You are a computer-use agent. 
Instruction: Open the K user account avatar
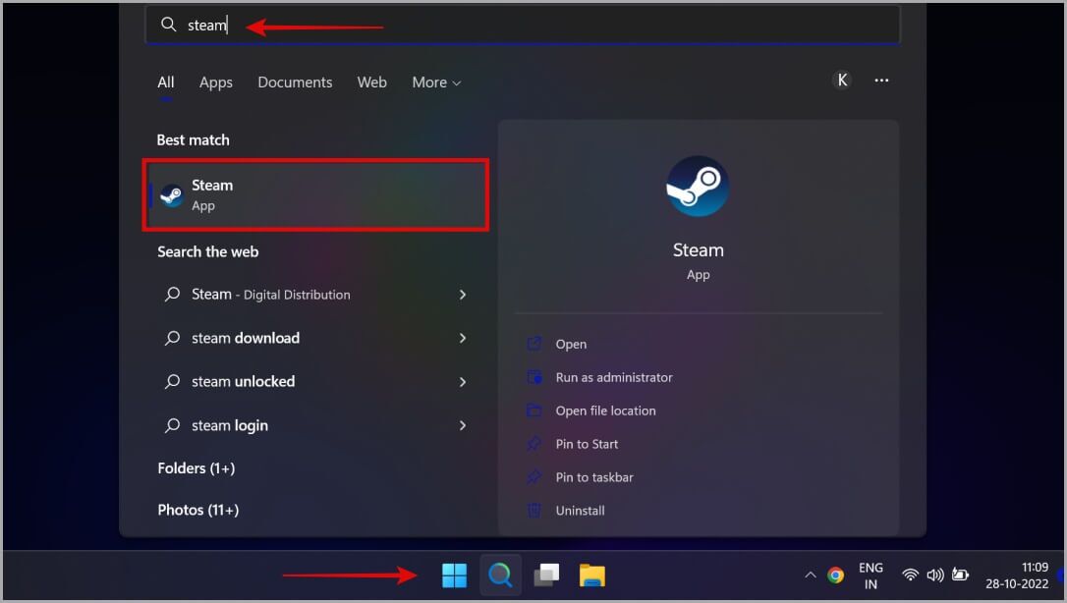(842, 81)
